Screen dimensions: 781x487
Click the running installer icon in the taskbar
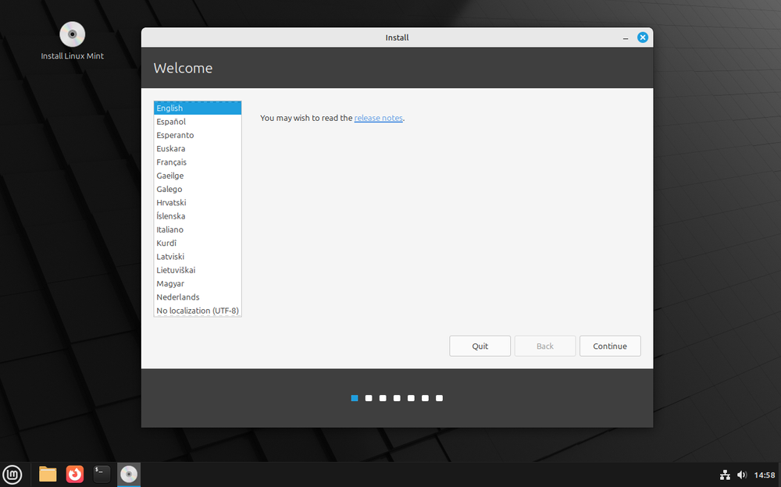[128, 474]
